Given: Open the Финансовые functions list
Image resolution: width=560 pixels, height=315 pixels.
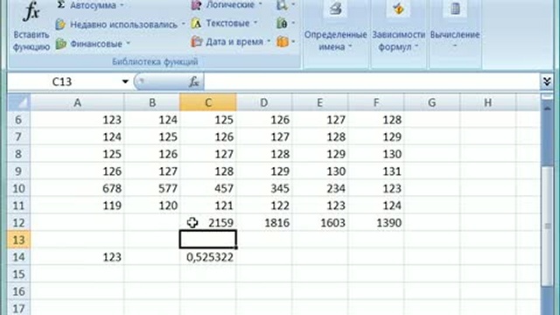Looking at the screenshot, I should click(93, 44).
